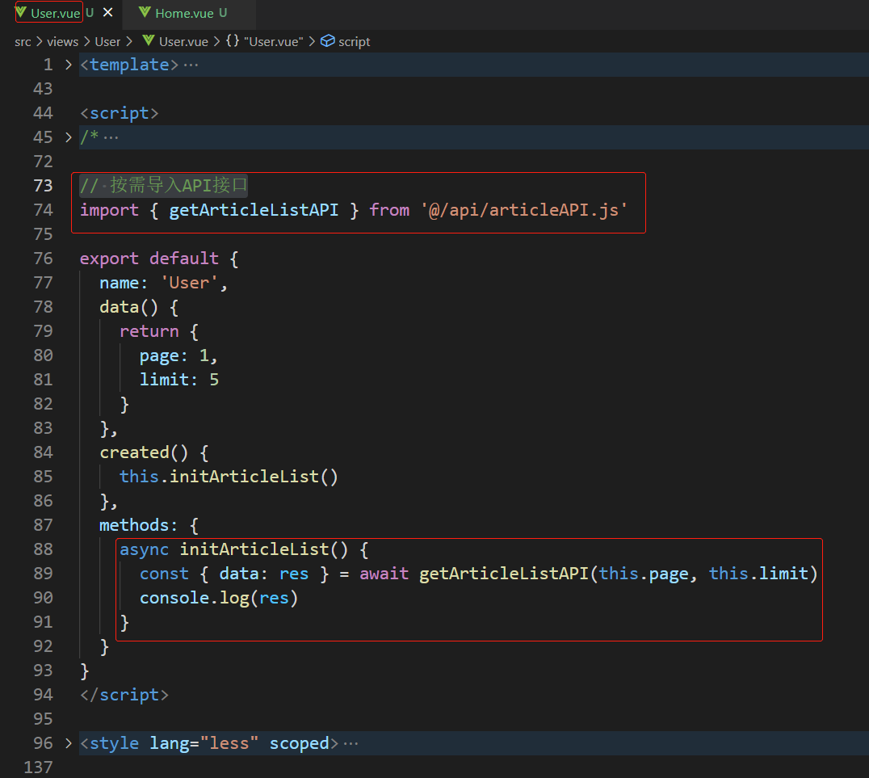The width and height of the screenshot is (869, 778).
Task: Select 'script' in the breadcrumb
Action: point(354,41)
